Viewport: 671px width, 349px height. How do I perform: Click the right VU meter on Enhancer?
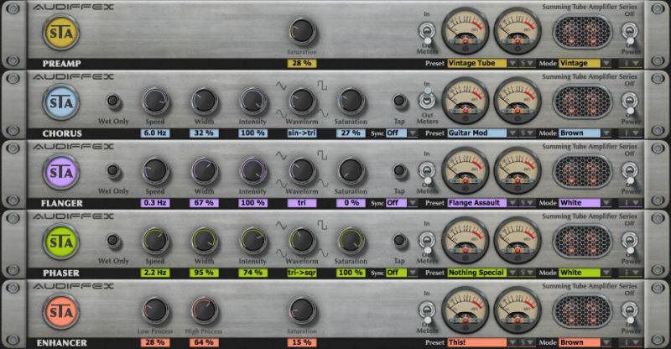518,310
